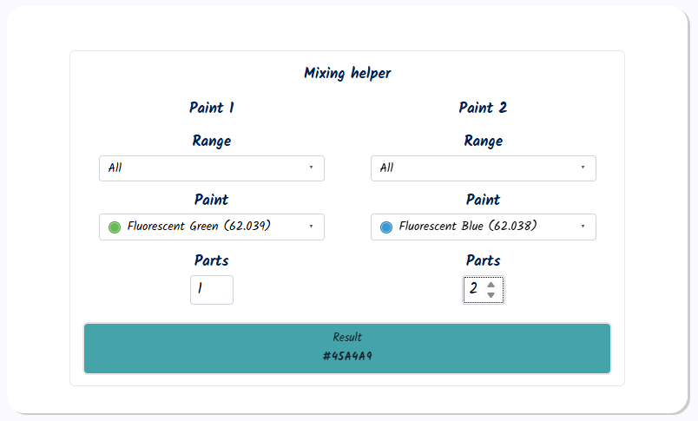Focus the Paint 1 Parts number field
Screen dimensions: 698x421
coord(211,290)
